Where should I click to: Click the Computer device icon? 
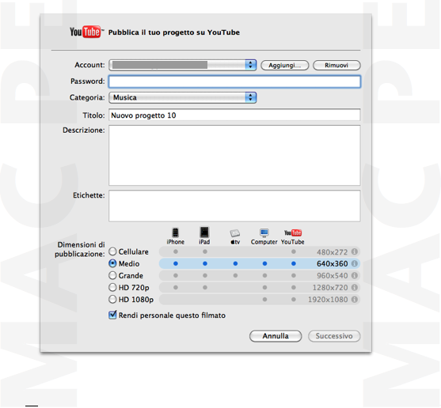pos(264,232)
